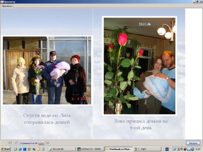The height and width of the screenshot is (152, 203).
Task: Click the system tray clock showing 8:37
Action: (198, 149)
